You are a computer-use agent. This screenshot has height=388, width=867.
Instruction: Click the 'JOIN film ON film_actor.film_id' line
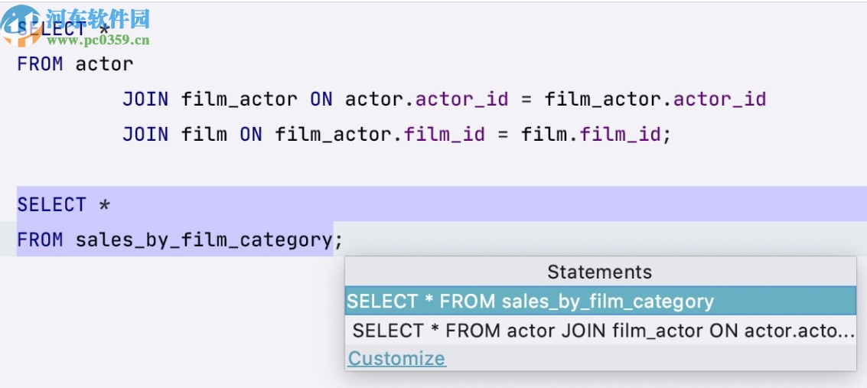coord(396,135)
